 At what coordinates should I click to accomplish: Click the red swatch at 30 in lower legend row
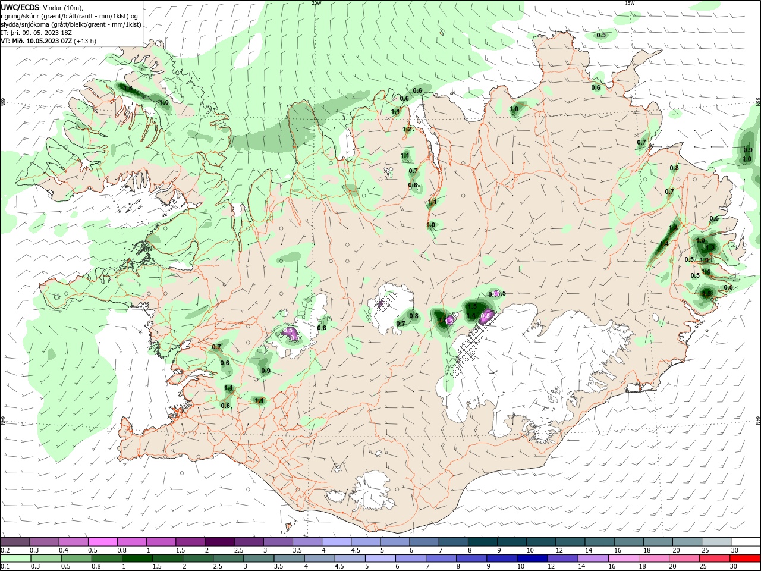tap(745, 559)
